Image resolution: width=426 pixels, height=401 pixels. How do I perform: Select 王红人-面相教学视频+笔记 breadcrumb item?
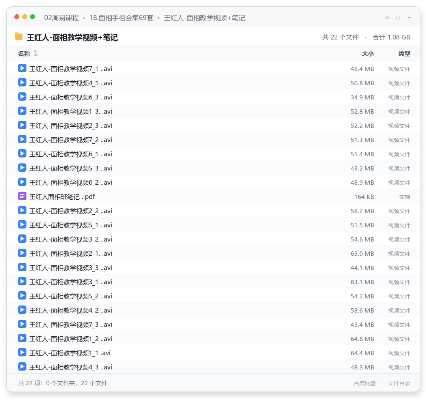(x=205, y=18)
